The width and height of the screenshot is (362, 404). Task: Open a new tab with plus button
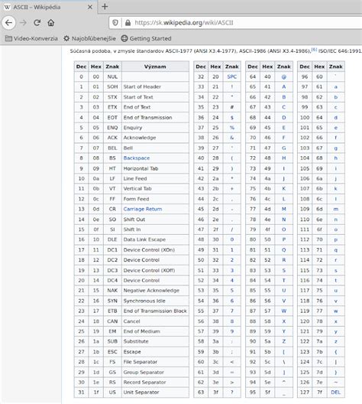tap(105, 7)
